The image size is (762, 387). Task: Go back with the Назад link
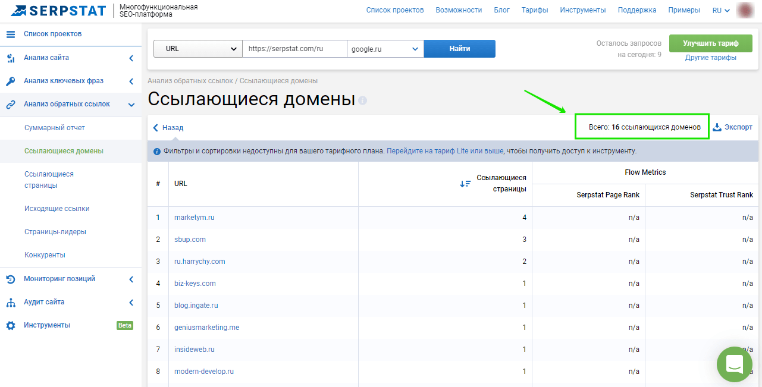tap(168, 127)
